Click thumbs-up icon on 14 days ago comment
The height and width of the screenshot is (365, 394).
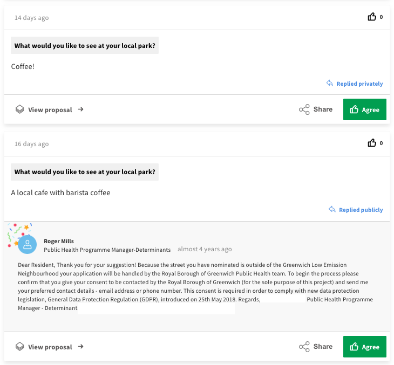pyautogui.click(x=372, y=17)
